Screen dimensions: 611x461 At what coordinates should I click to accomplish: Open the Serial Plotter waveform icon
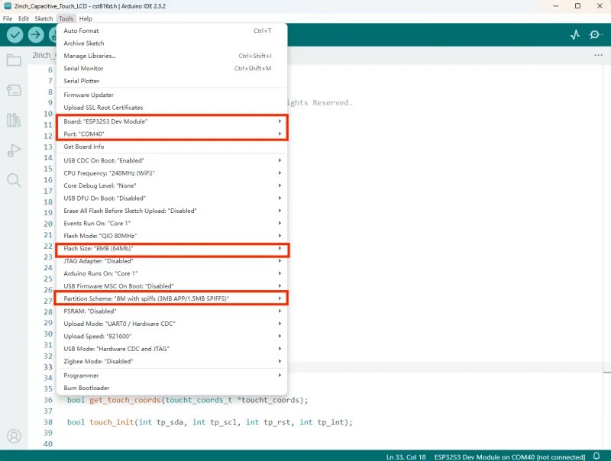pyautogui.click(x=575, y=35)
